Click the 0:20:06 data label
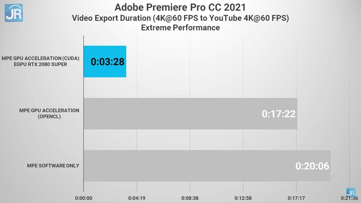361x203 pixels. click(312, 165)
